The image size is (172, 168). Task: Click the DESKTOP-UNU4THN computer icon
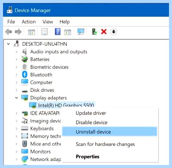click(x=16, y=44)
